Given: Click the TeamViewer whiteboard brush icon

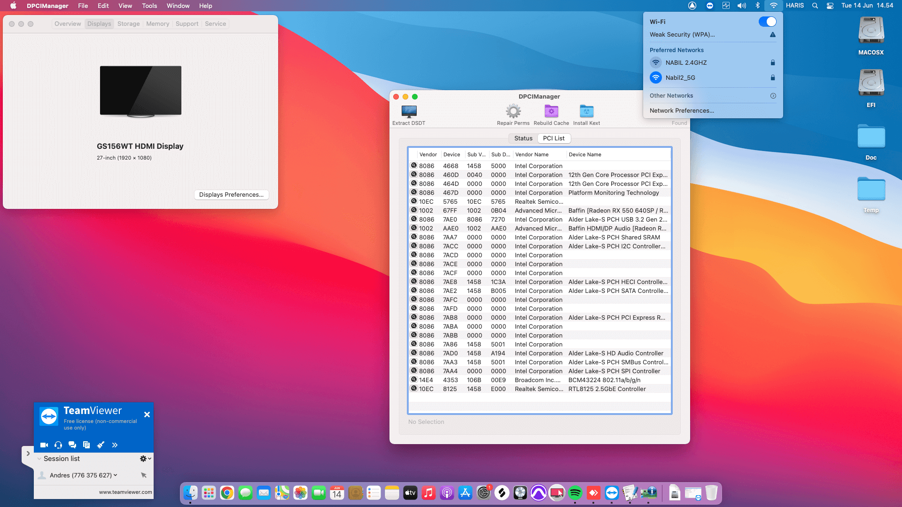Looking at the screenshot, I should pyautogui.click(x=101, y=445).
